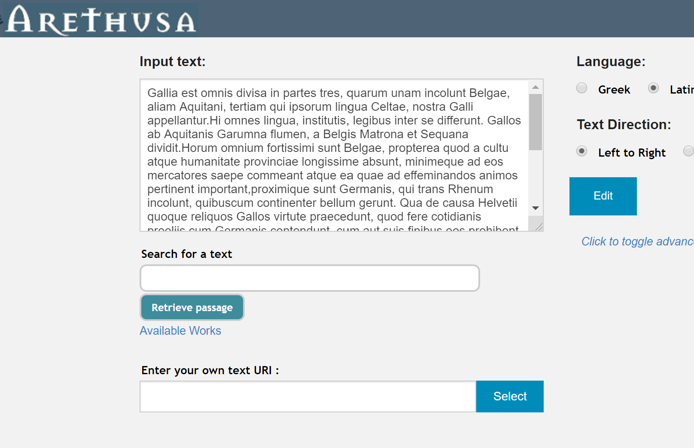694x448 pixels.
Task: Click the textarea resize grip corner
Action: point(539,227)
